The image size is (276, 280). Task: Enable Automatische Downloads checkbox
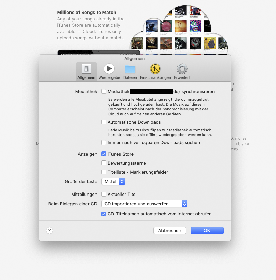[x=104, y=122]
